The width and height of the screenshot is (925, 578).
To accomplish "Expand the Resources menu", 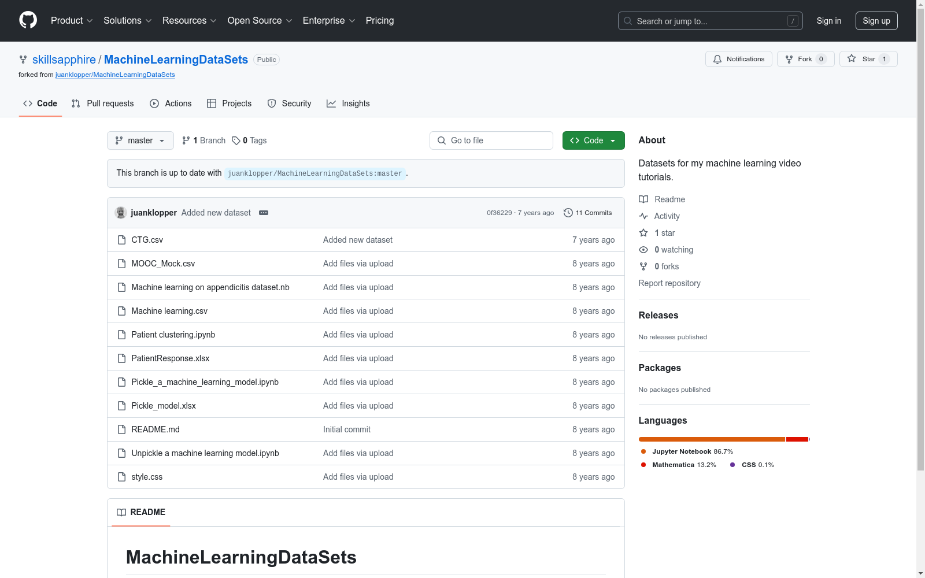I will click(190, 21).
